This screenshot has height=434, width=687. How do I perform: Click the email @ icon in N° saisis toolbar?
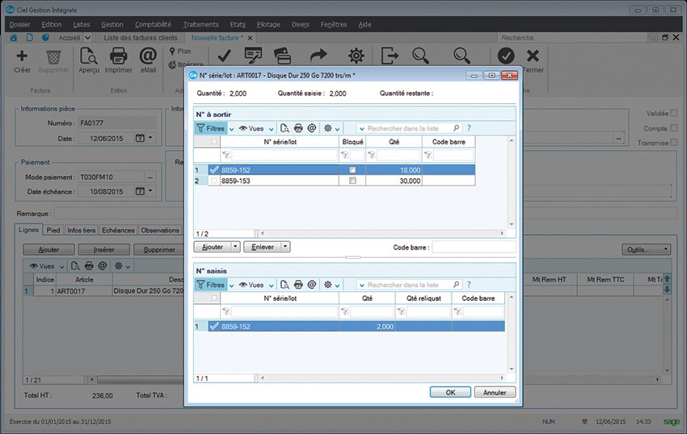coord(311,285)
